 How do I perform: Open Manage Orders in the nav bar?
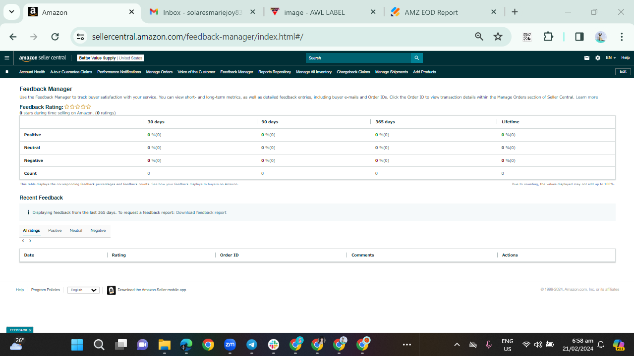(x=159, y=72)
